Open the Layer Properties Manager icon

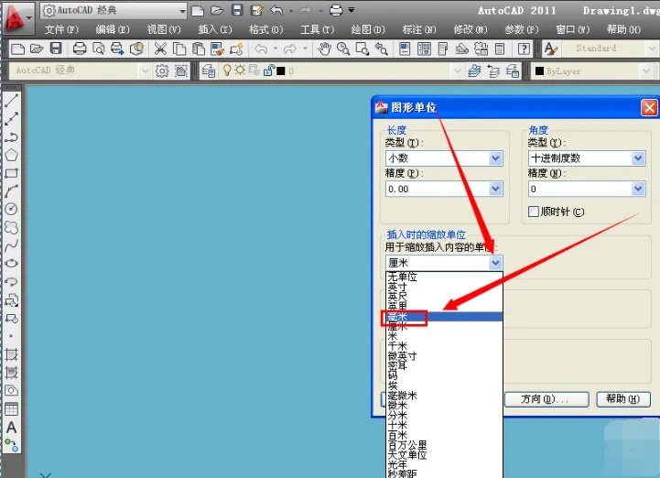[x=209, y=71]
